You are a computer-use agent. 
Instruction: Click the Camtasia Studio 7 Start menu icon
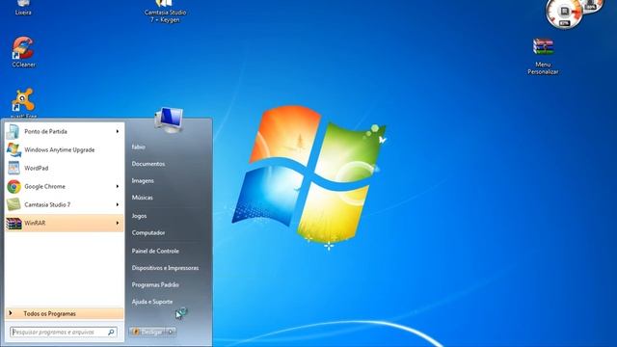pyautogui.click(x=13, y=204)
